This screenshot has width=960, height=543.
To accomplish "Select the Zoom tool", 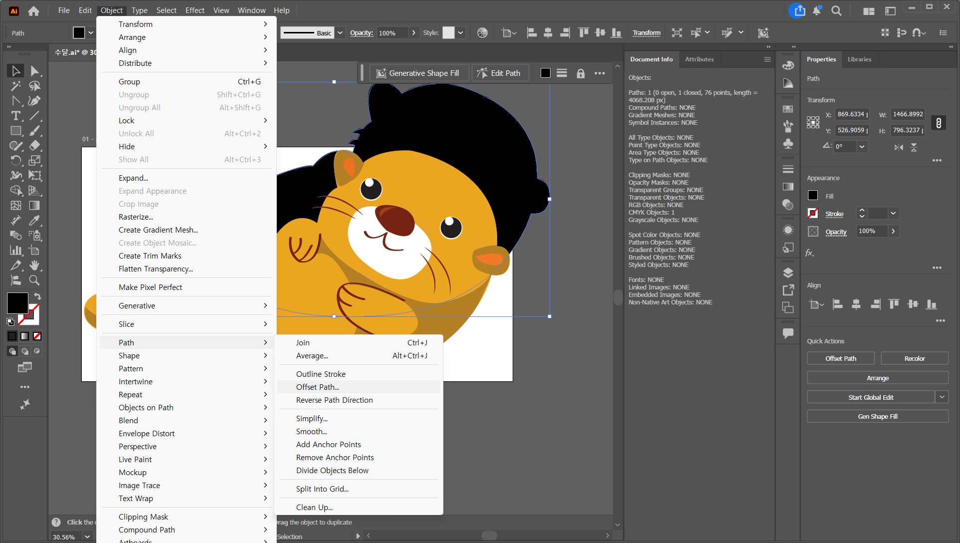I will pyautogui.click(x=34, y=280).
